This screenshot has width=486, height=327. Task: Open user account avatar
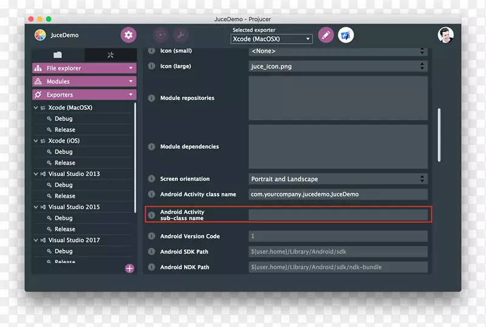click(445, 35)
